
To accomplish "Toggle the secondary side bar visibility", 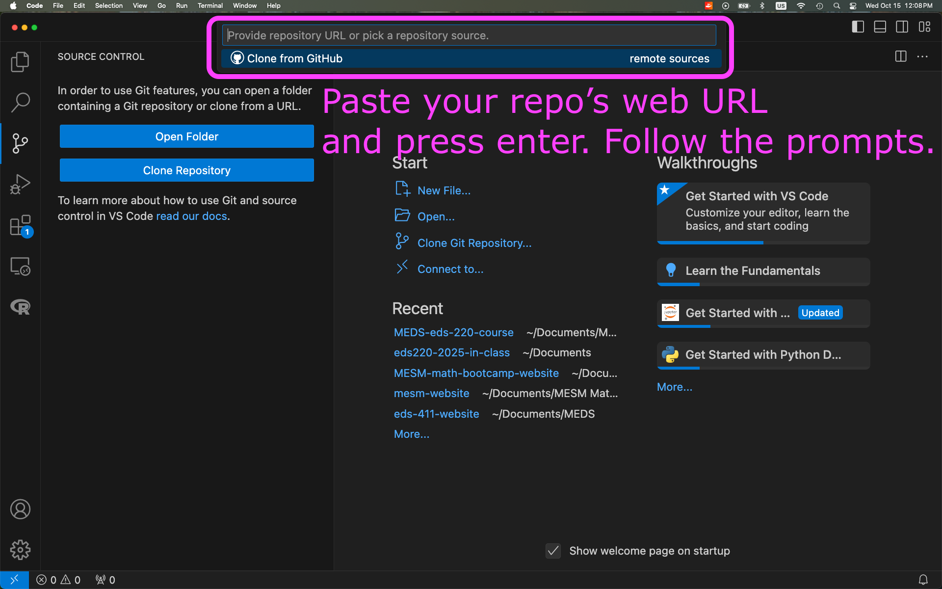I will pyautogui.click(x=902, y=27).
